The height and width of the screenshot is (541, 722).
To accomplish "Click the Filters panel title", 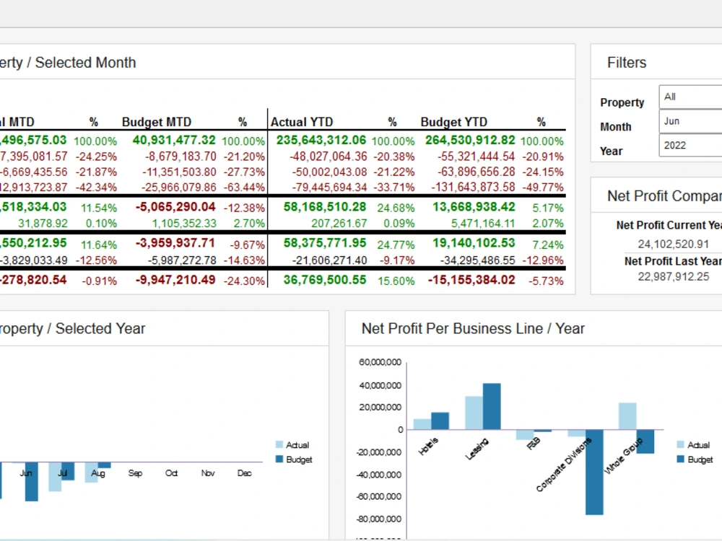I will tap(625, 63).
